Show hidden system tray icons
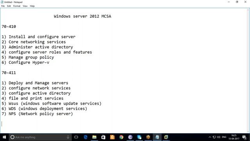The image size is (250, 141). 210,137
